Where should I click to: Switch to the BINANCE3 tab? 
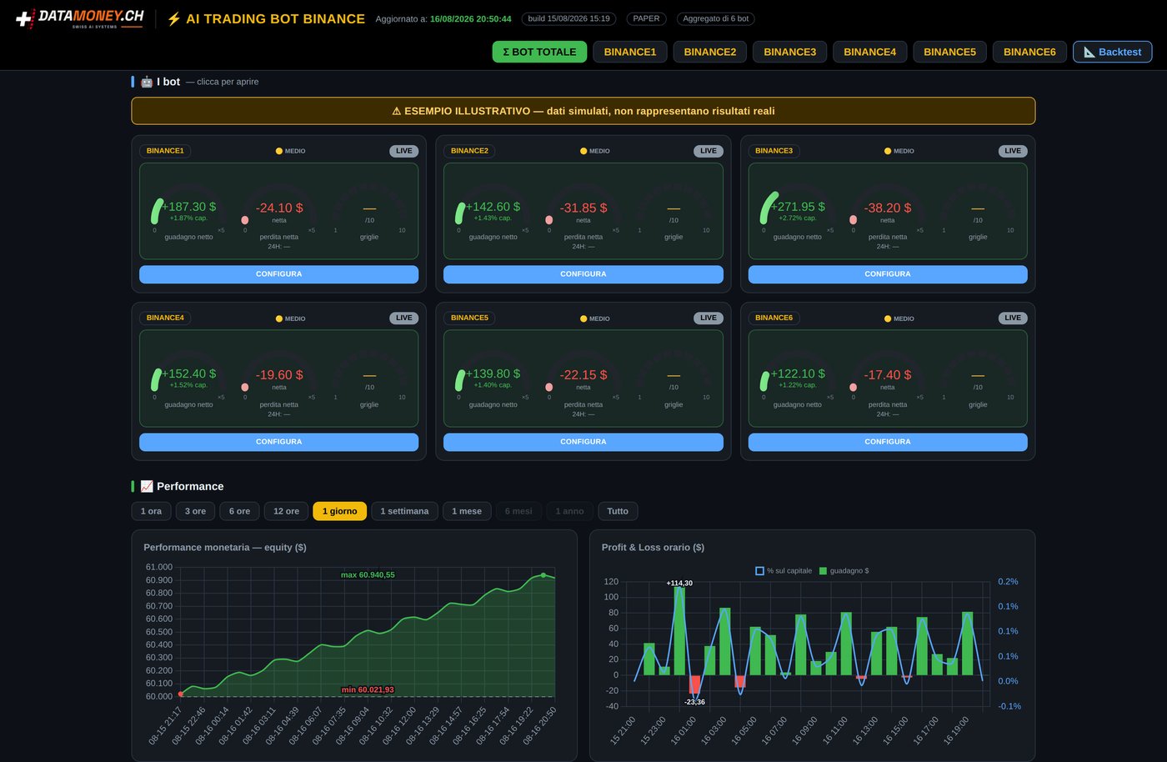(x=790, y=52)
